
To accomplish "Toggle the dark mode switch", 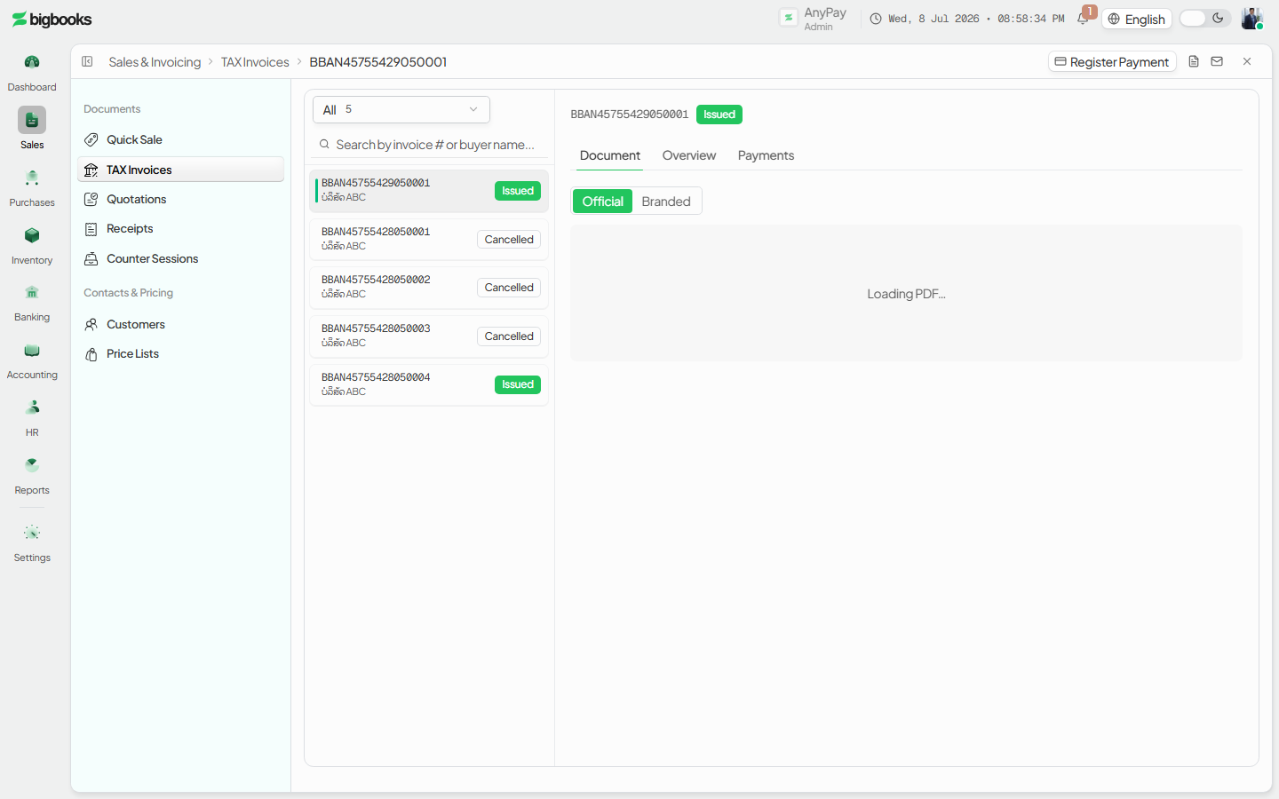I will click(x=1204, y=19).
